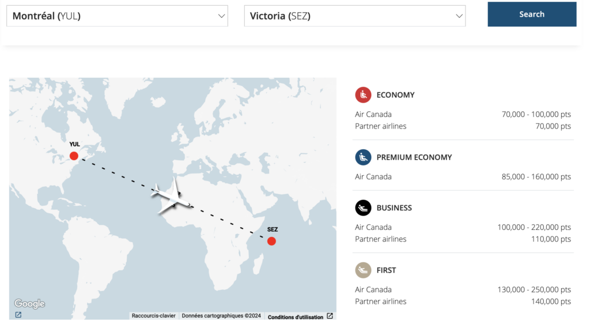Select the red SEZ marker on map

[271, 241]
